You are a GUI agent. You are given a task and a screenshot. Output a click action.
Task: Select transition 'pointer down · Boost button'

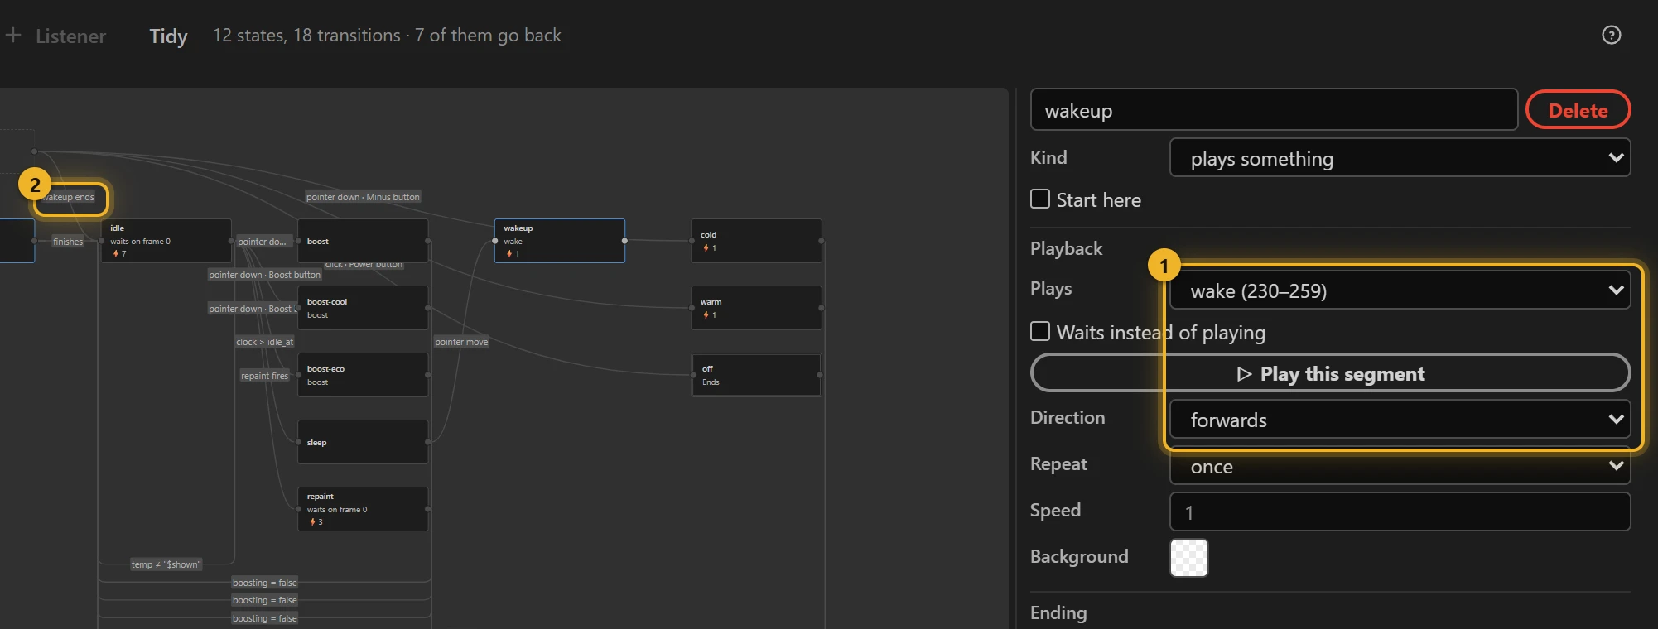click(x=264, y=275)
